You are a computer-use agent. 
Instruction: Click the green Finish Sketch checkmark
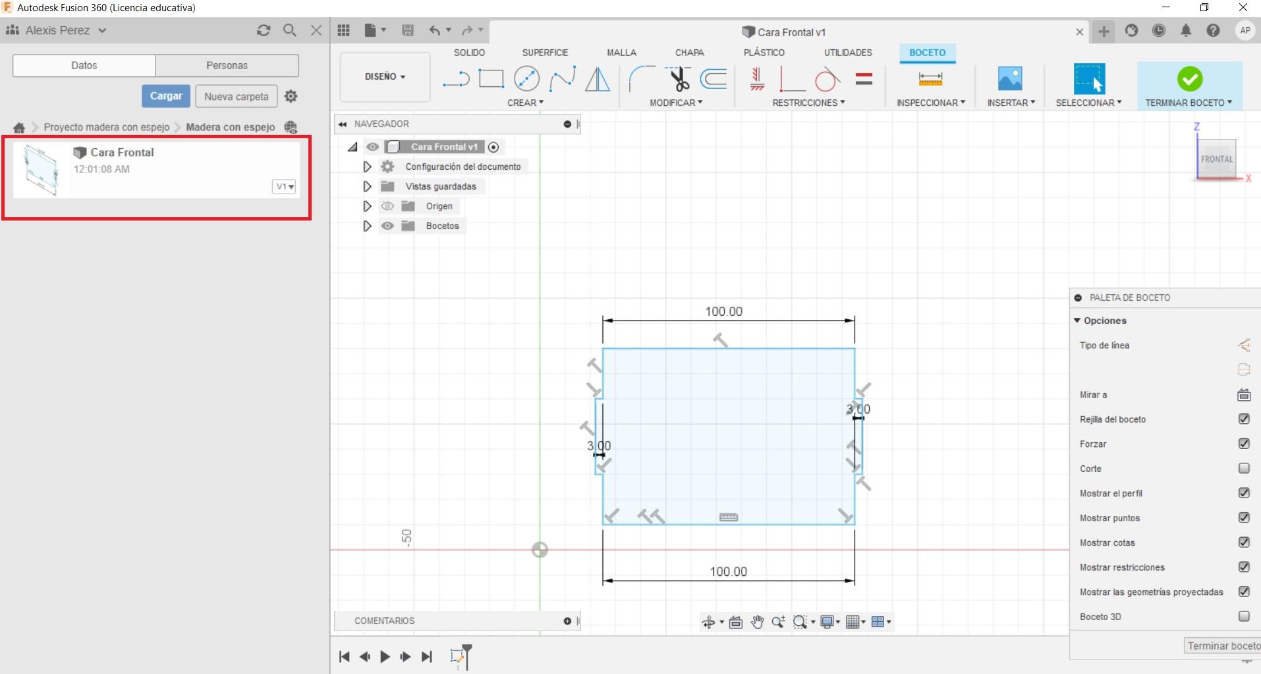pyautogui.click(x=1190, y=79)
